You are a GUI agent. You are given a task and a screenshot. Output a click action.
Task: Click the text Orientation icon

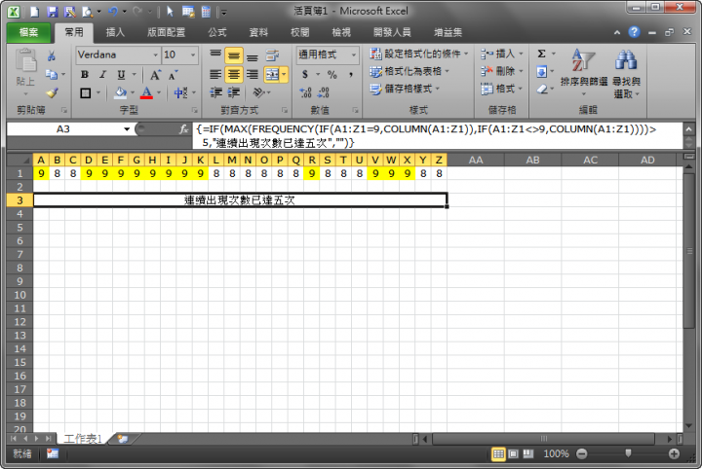258,92
